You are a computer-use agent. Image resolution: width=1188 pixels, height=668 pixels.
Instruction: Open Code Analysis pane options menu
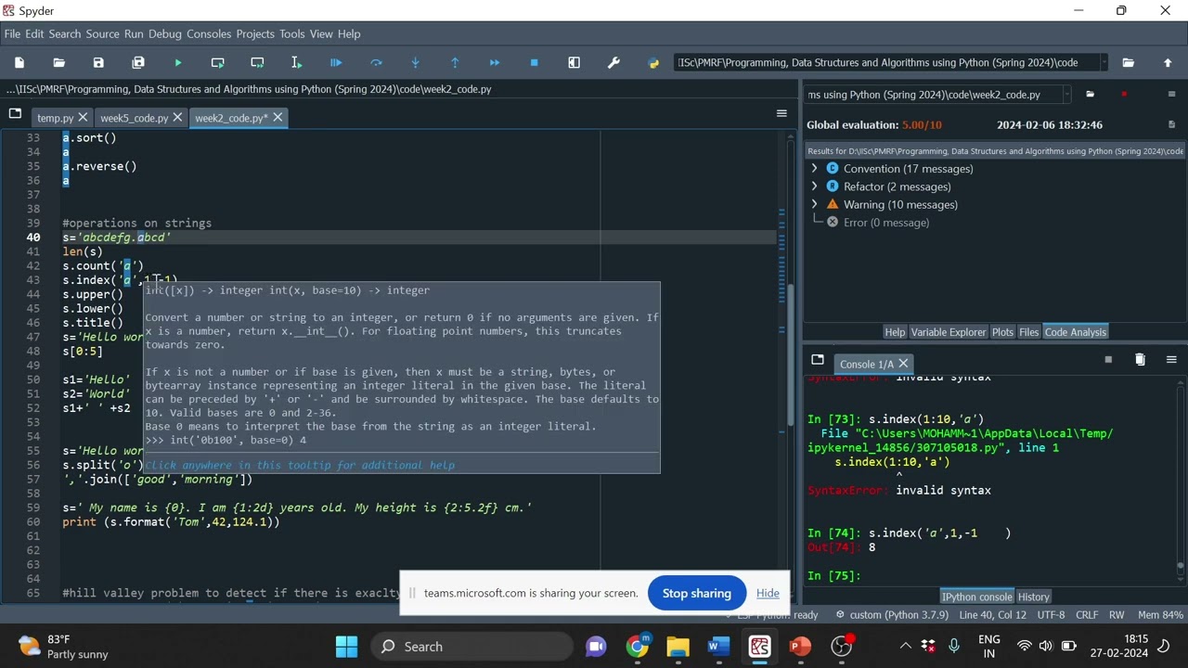click(x=1171, y=95)
